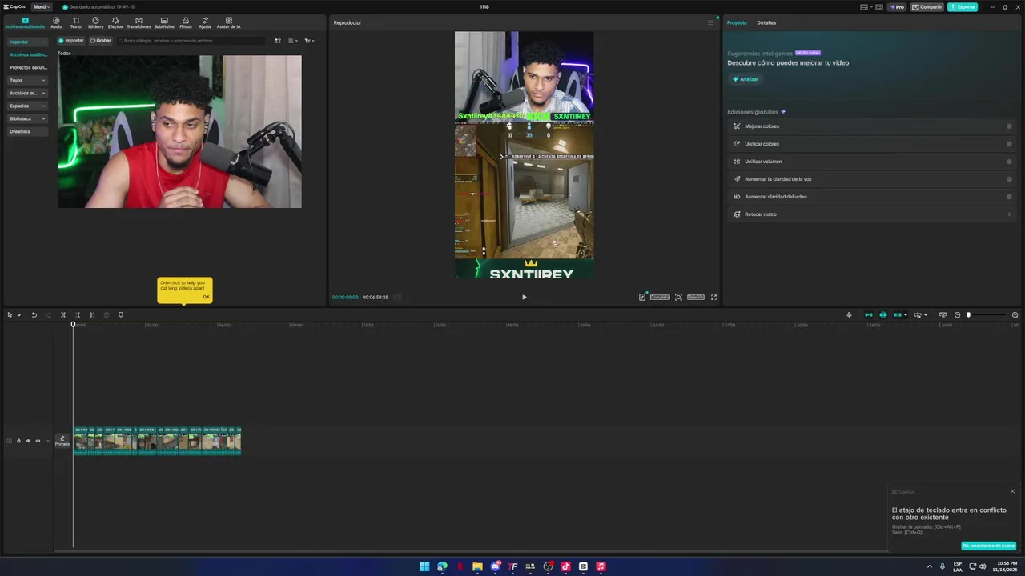Open Dreamina in sidebar

[27, 131]
